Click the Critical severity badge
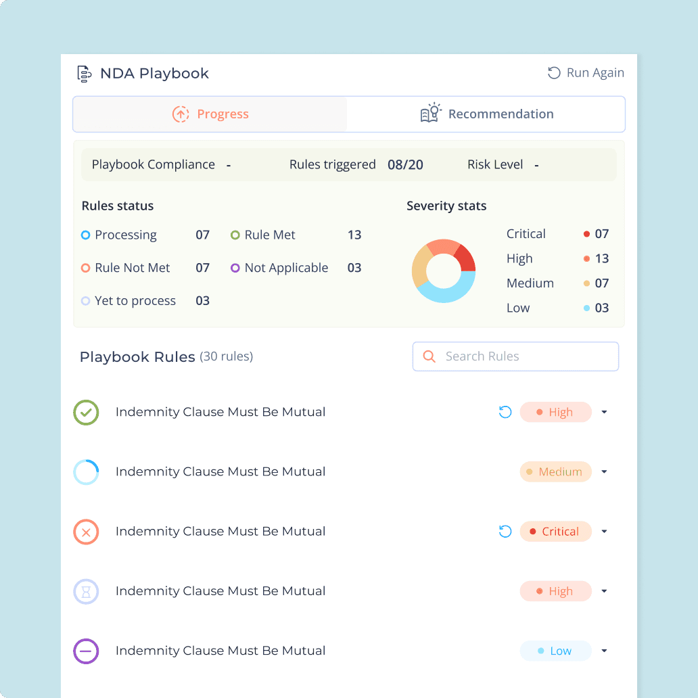The image size is (698, 698). click(555, 531)
